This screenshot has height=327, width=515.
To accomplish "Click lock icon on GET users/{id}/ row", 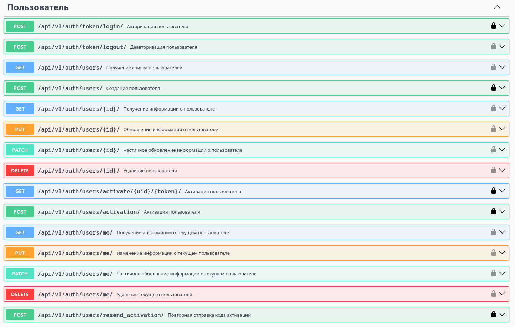I will pyautogui.click(x=494, y=108).
